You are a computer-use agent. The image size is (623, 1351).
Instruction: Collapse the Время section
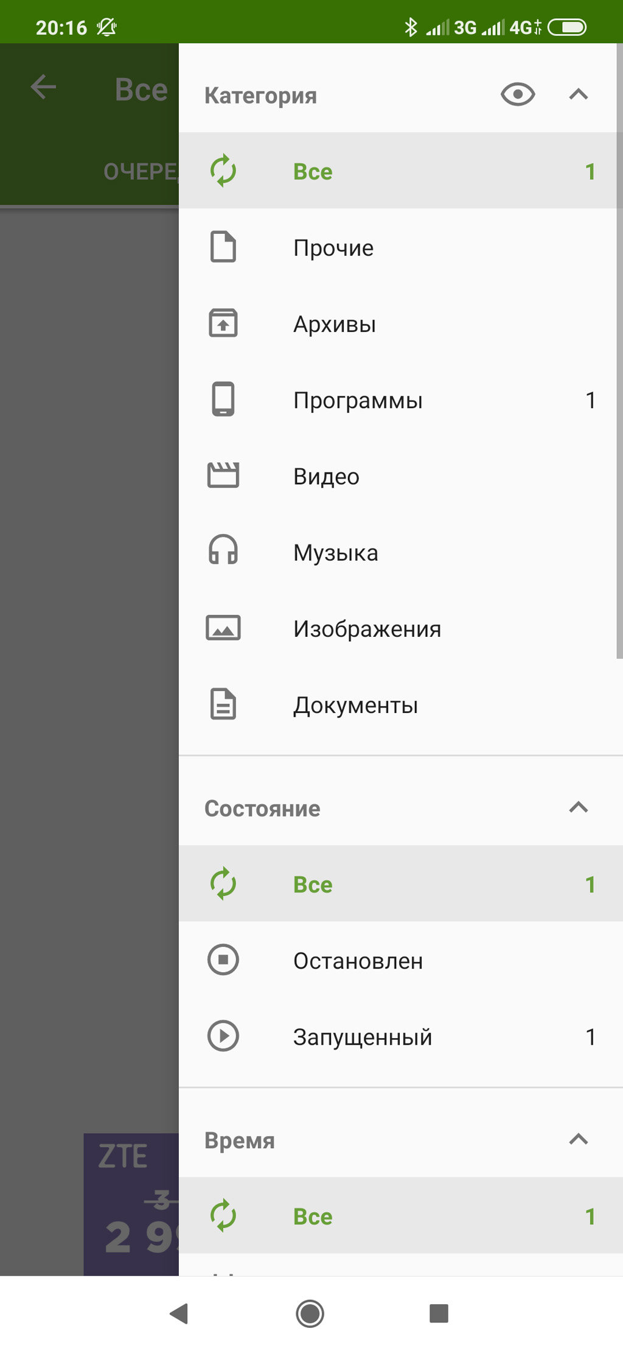coord(579,1140)
